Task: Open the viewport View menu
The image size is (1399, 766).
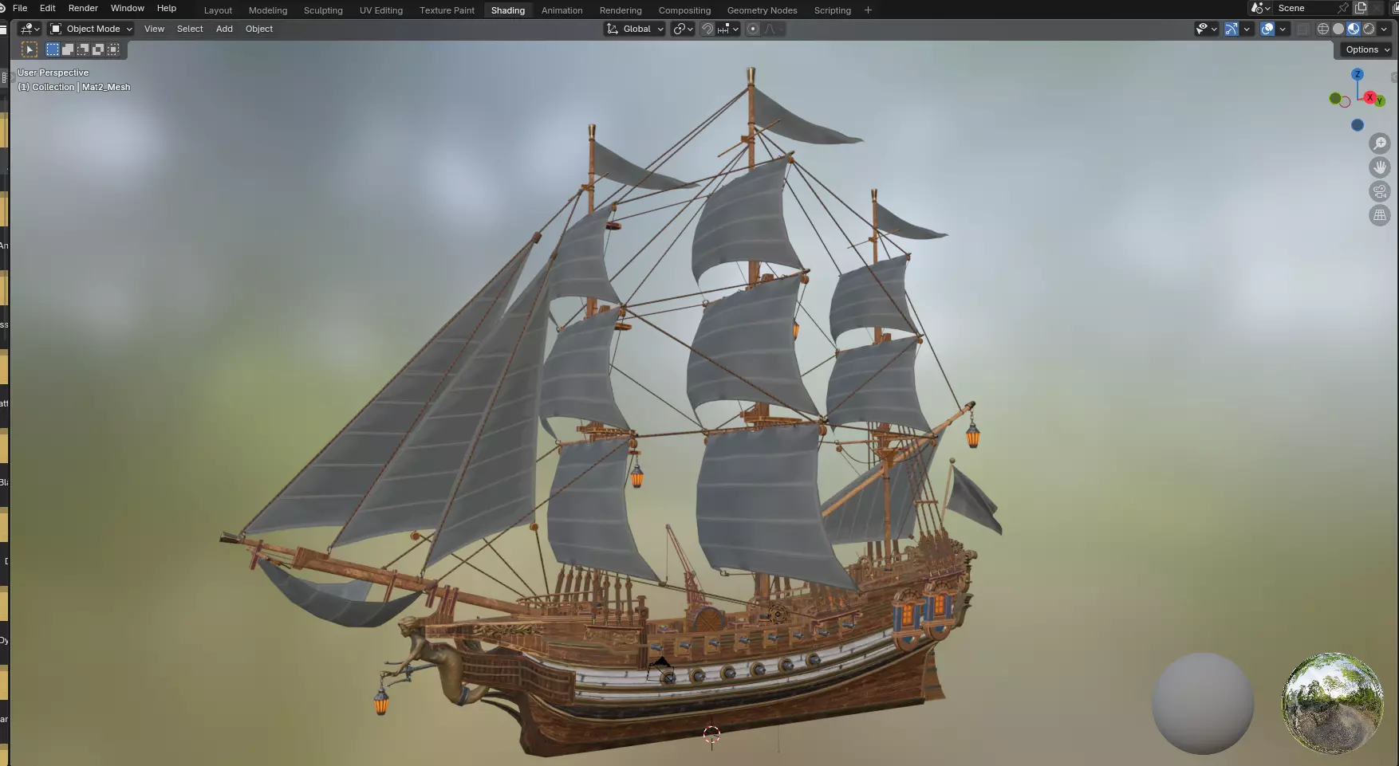Action: pyautogui.click(x=154, y=29)
